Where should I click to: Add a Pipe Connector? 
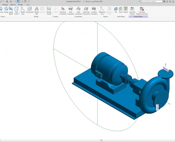pos(78,11)
